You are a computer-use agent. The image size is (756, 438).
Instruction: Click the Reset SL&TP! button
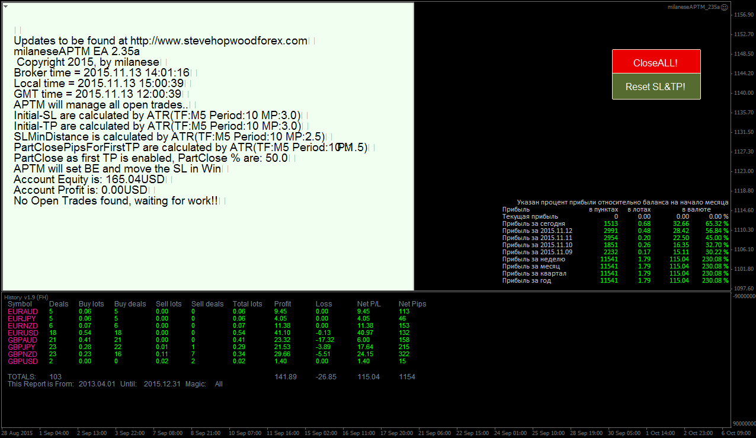[x=656, y=87]
